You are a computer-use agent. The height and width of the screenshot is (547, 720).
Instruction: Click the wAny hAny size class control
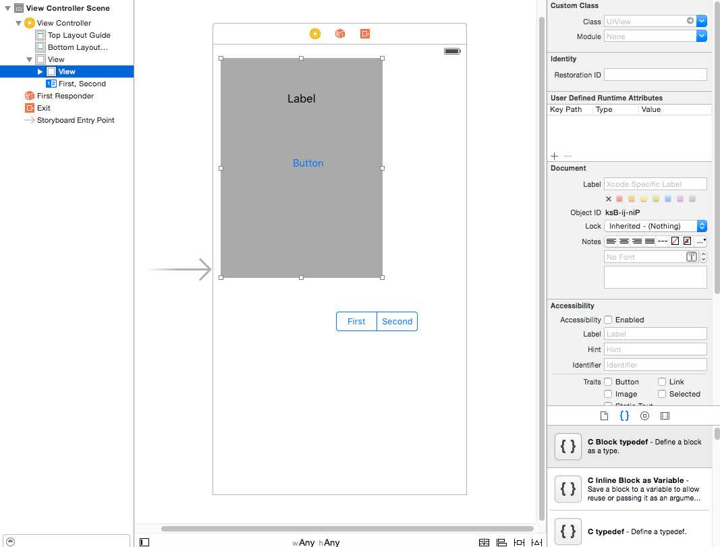tap(316, 542)
